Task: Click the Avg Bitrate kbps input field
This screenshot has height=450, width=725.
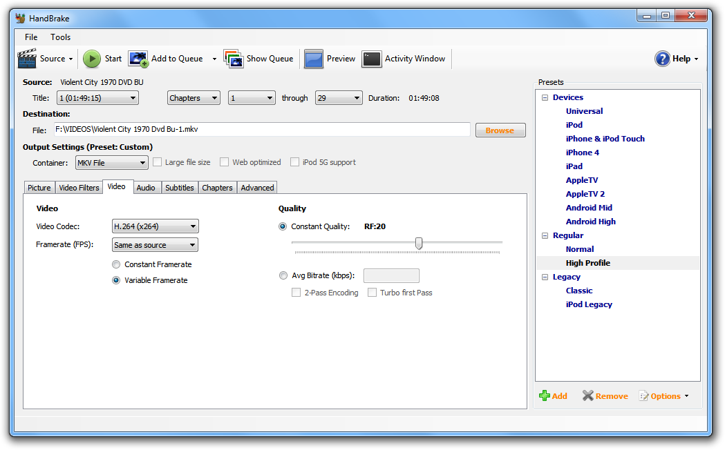Action: click(391, 275)
